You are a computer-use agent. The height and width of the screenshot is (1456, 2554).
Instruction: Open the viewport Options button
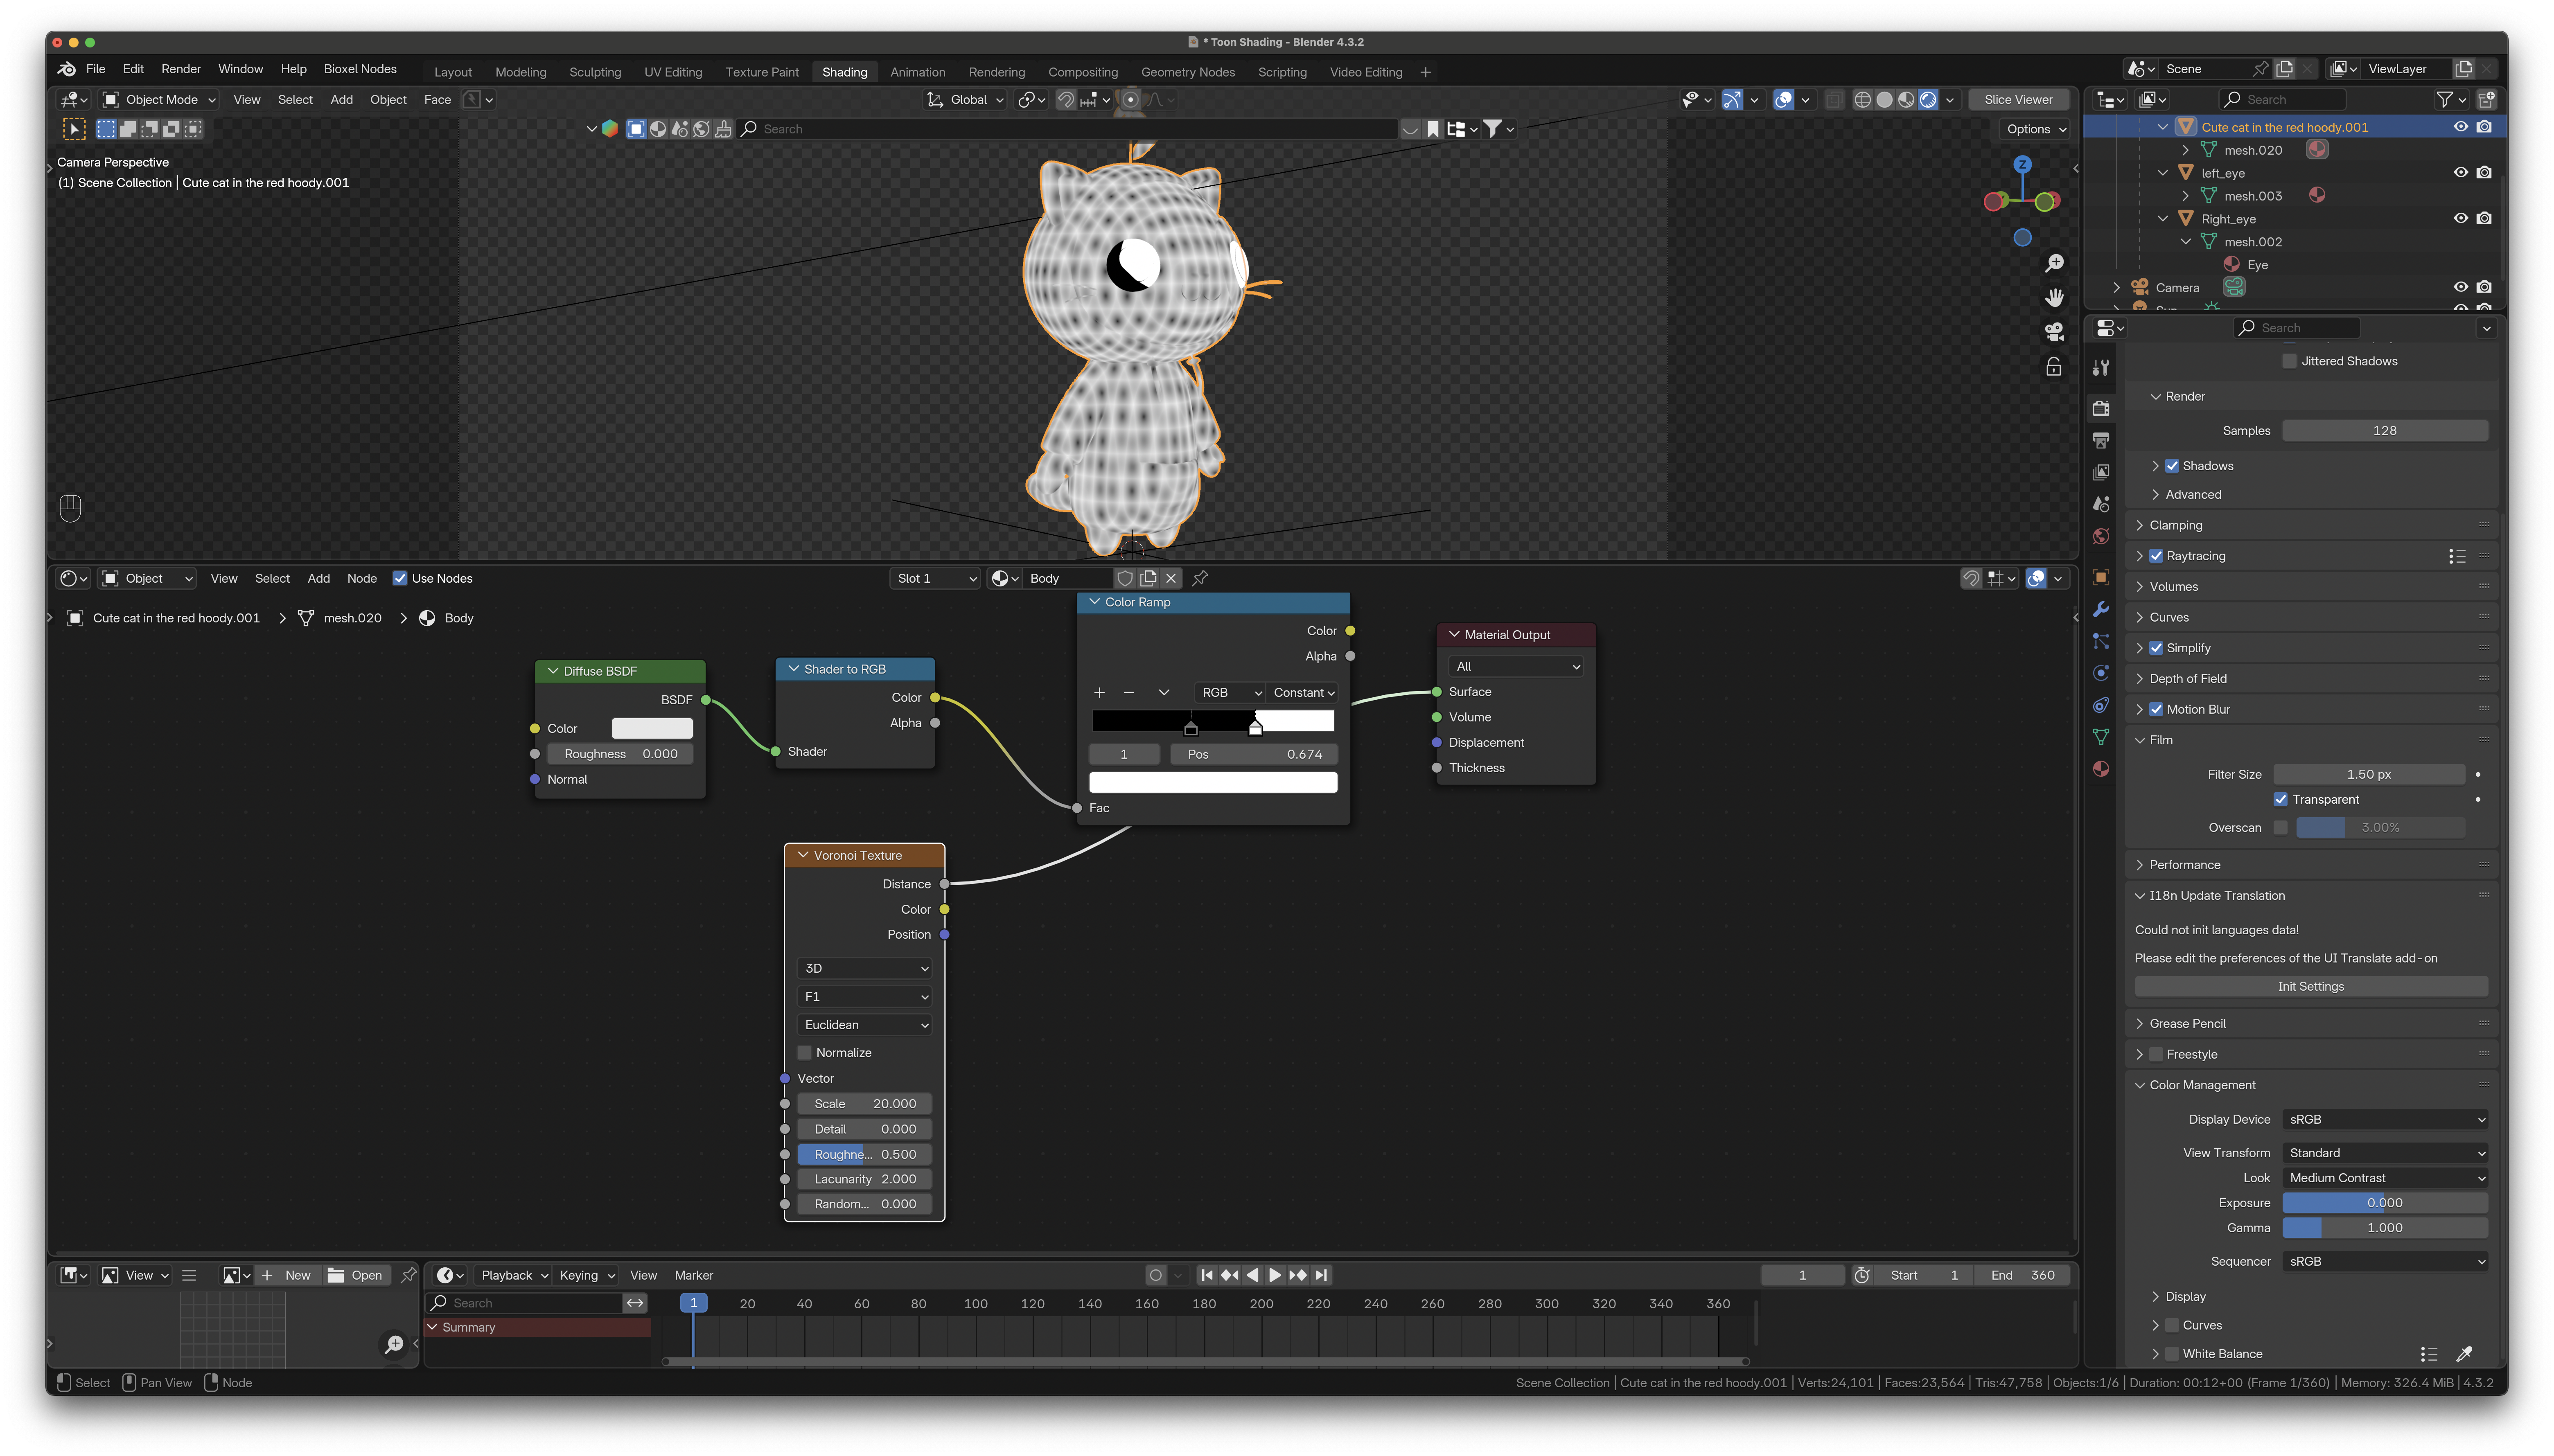tap(2035, 129)
